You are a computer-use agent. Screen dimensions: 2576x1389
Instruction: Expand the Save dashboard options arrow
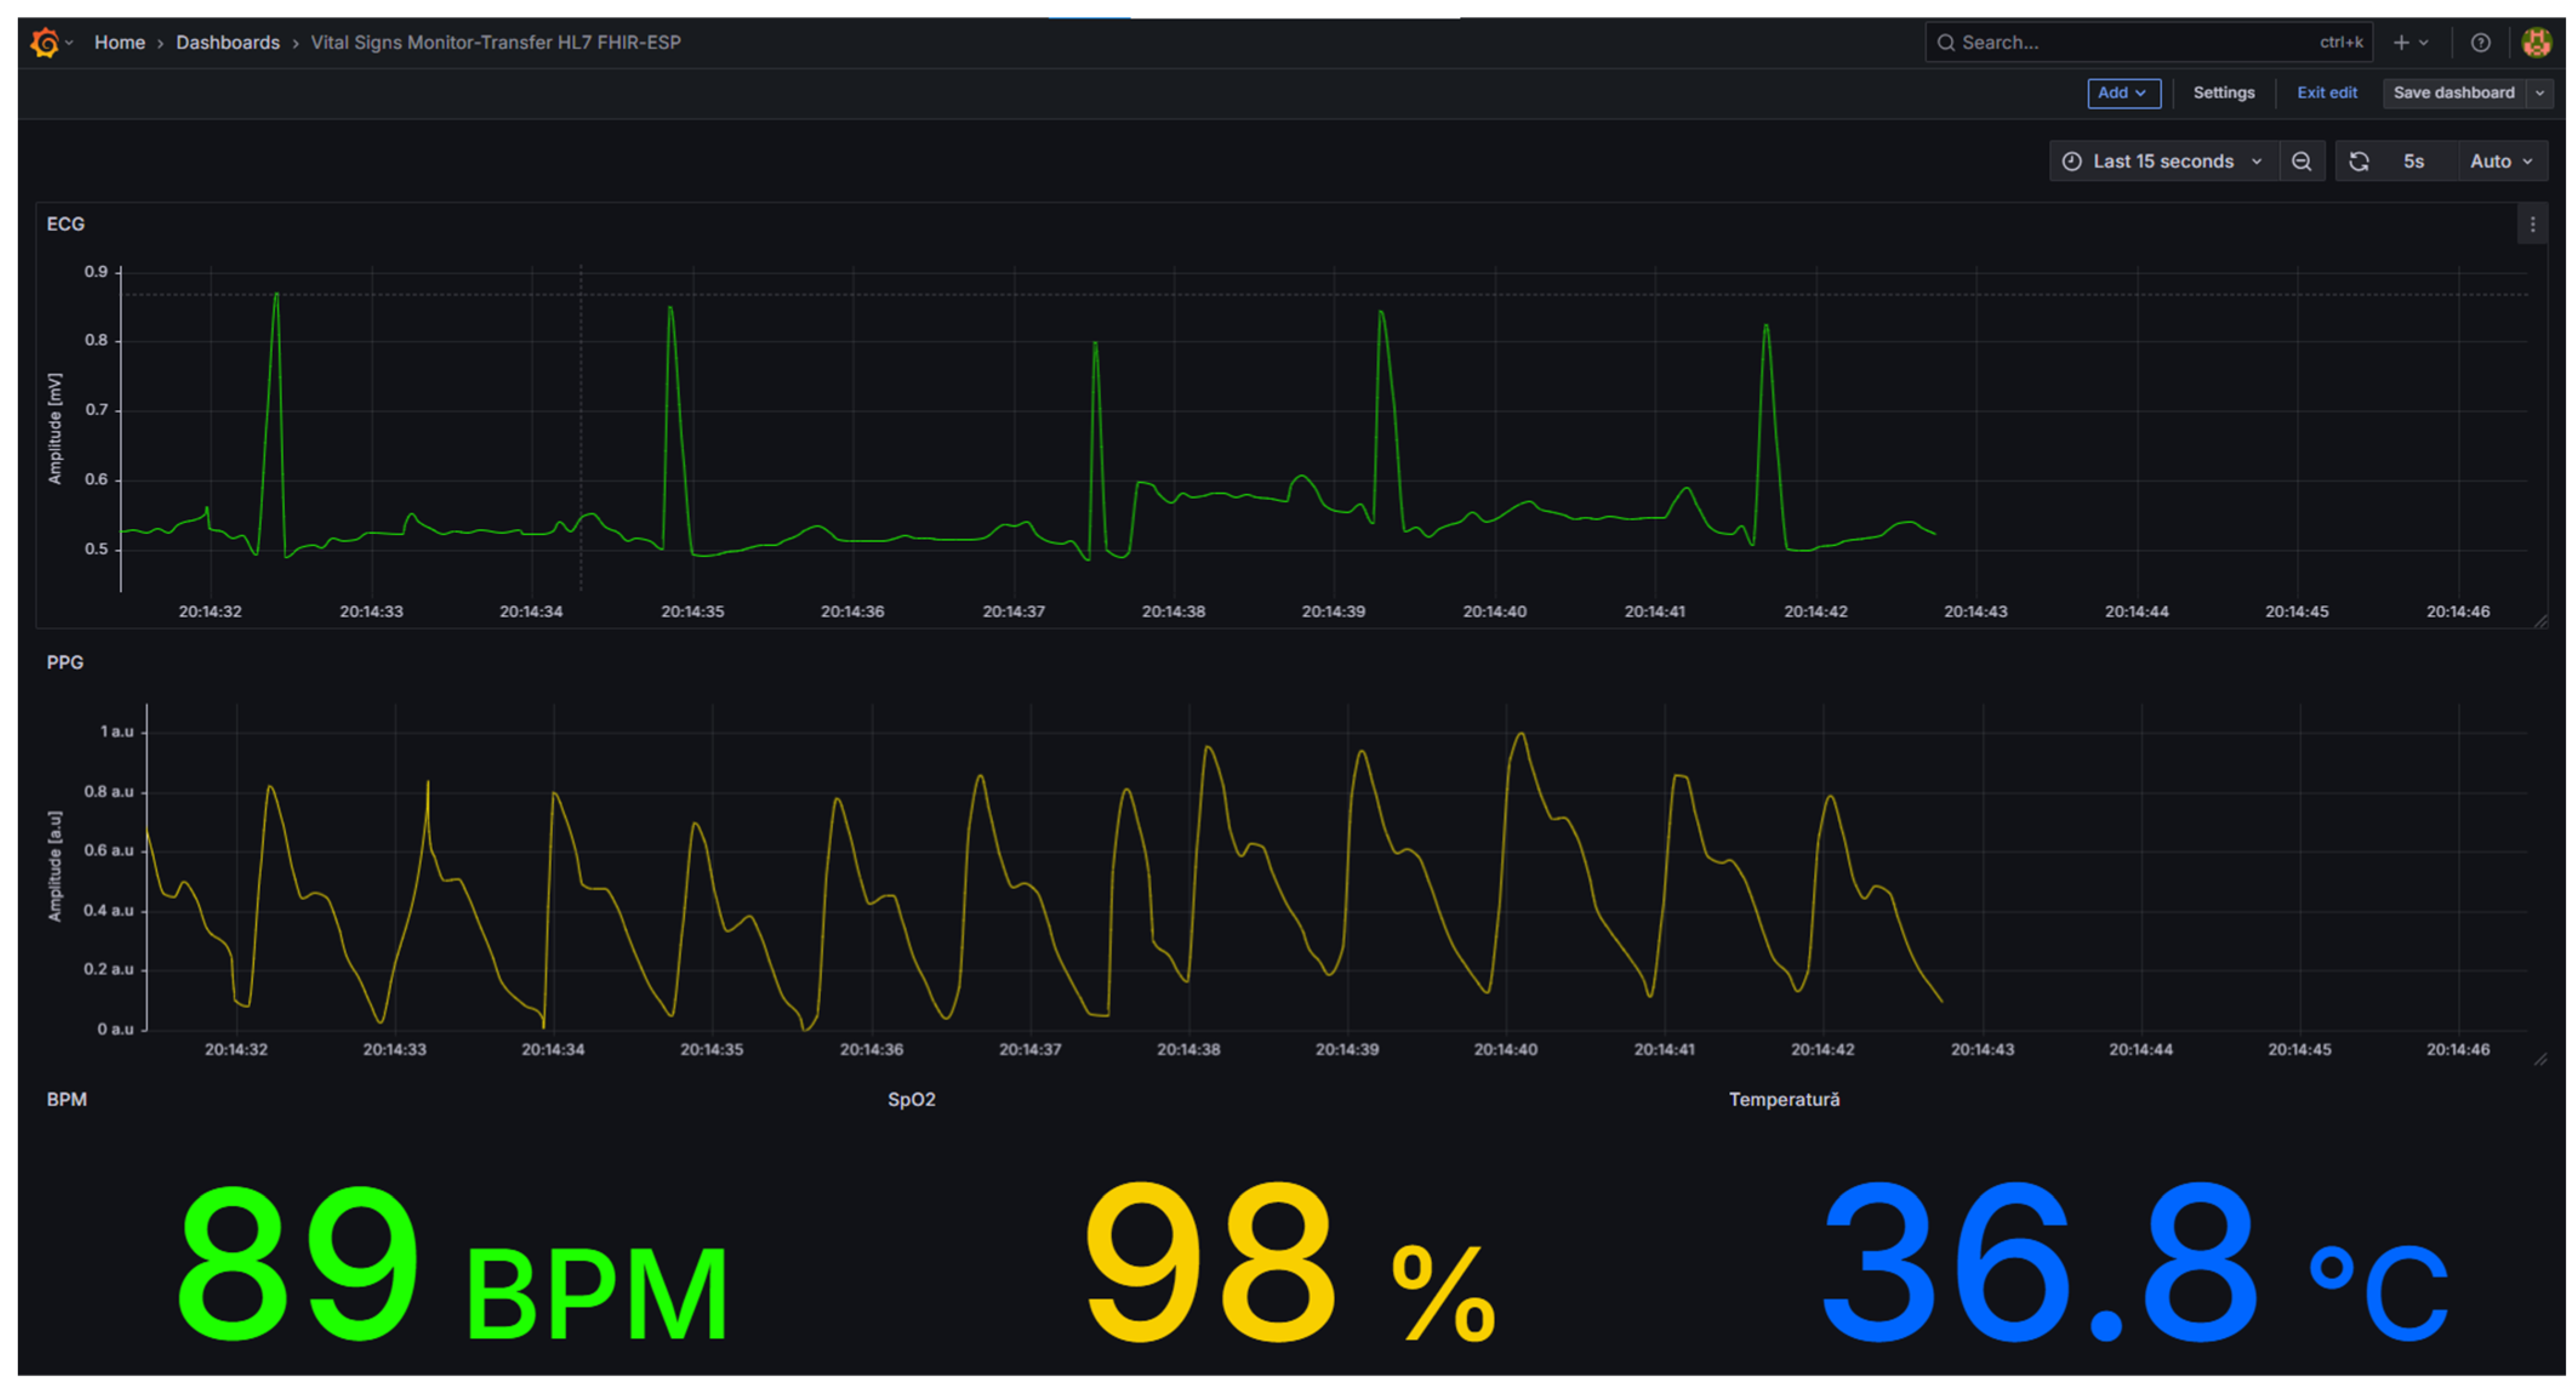(2540, 93)
